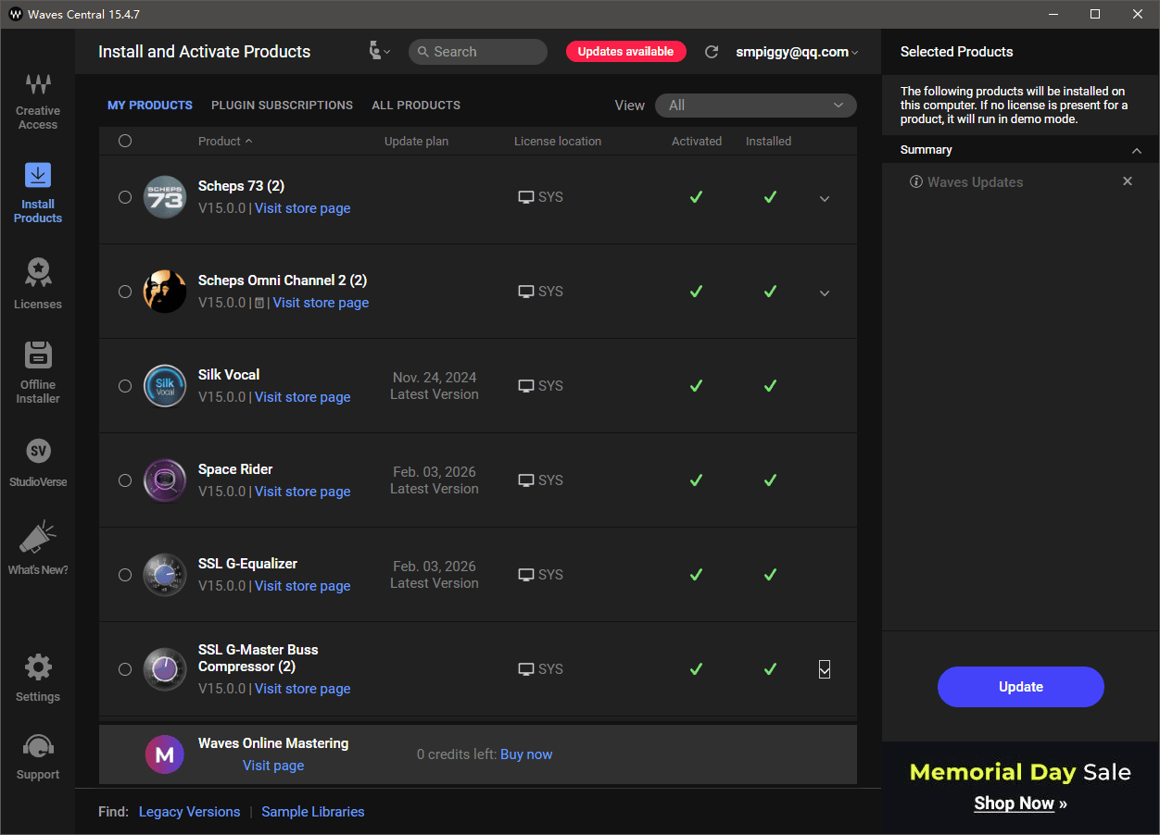Select the Silk Vocal checkbox
This screenshot has height=835, width=1160.
[125, 386]
